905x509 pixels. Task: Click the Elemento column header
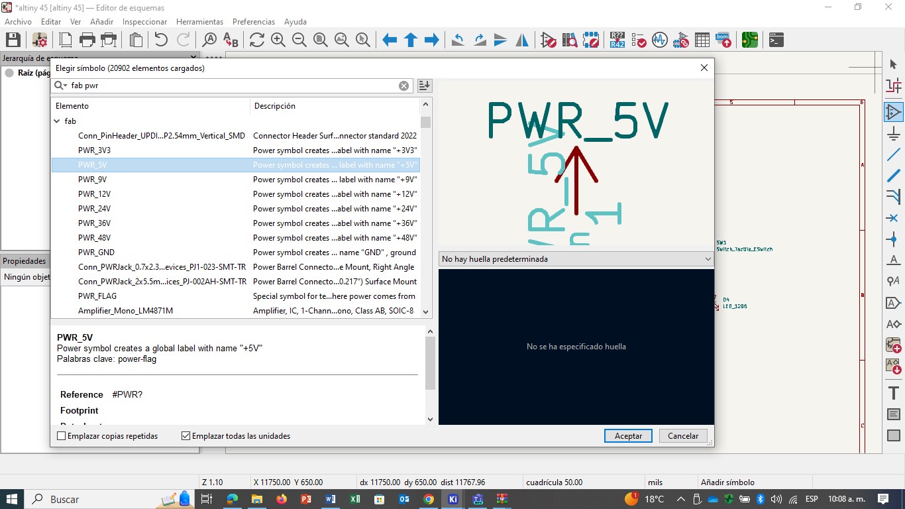150,106
